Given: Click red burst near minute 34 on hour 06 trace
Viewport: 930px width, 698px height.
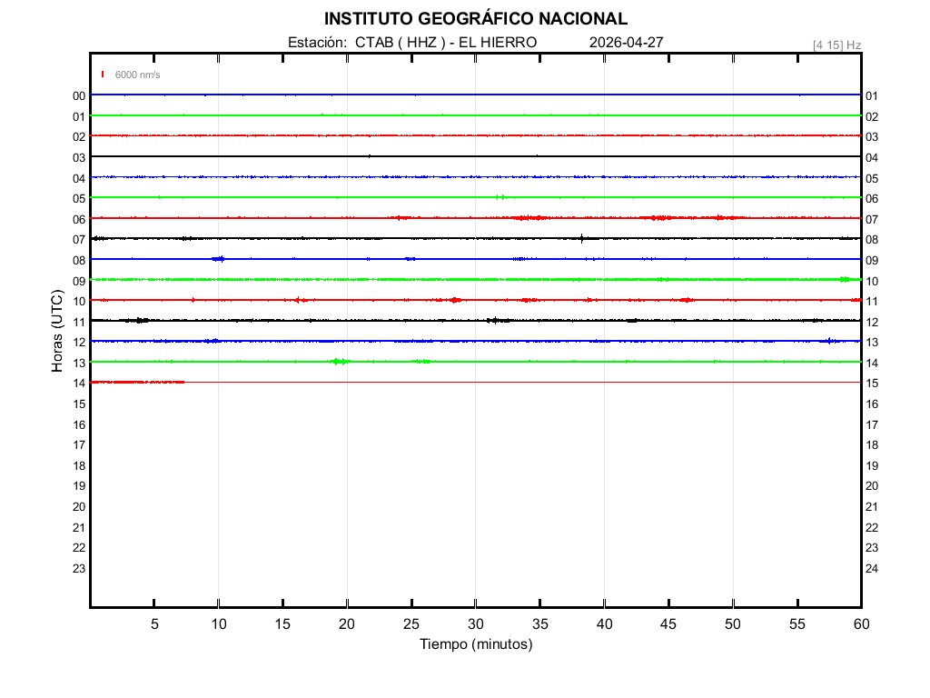Looking at the screenshot, I should pos(529,218).
